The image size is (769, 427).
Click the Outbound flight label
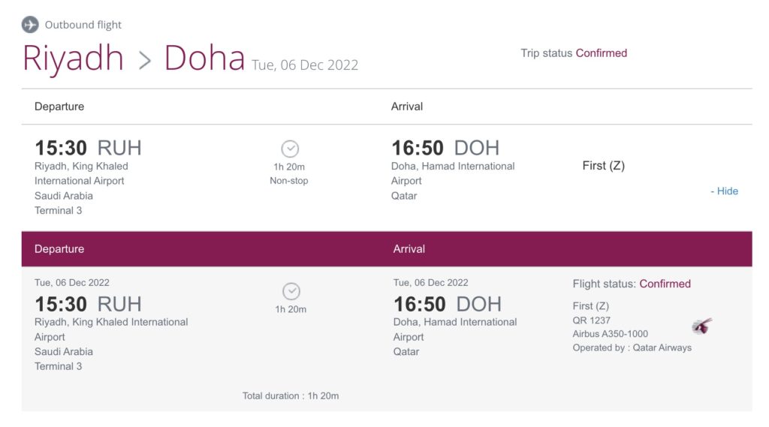(83, 25)
